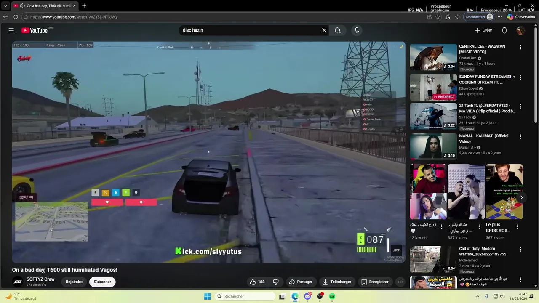Download the video with Télécharger
The height and width of the screenshot is (303, 539).
tap(336, 282)
